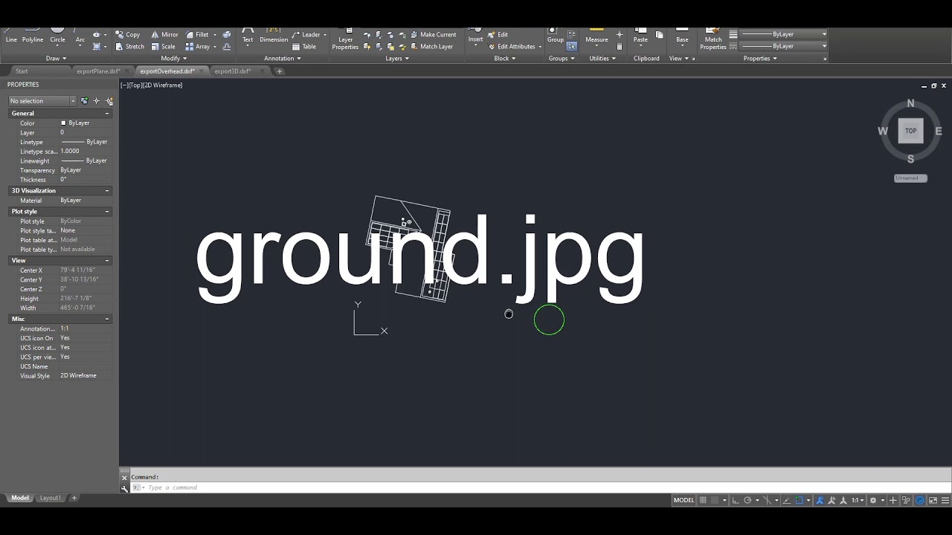Screen dimensions: 952x535
Task: Click the Base view tool
Action: (x=682, y=36)
